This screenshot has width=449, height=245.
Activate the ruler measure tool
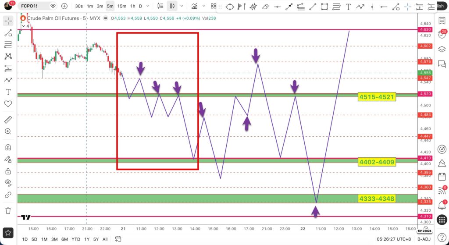tap(8, 119)
